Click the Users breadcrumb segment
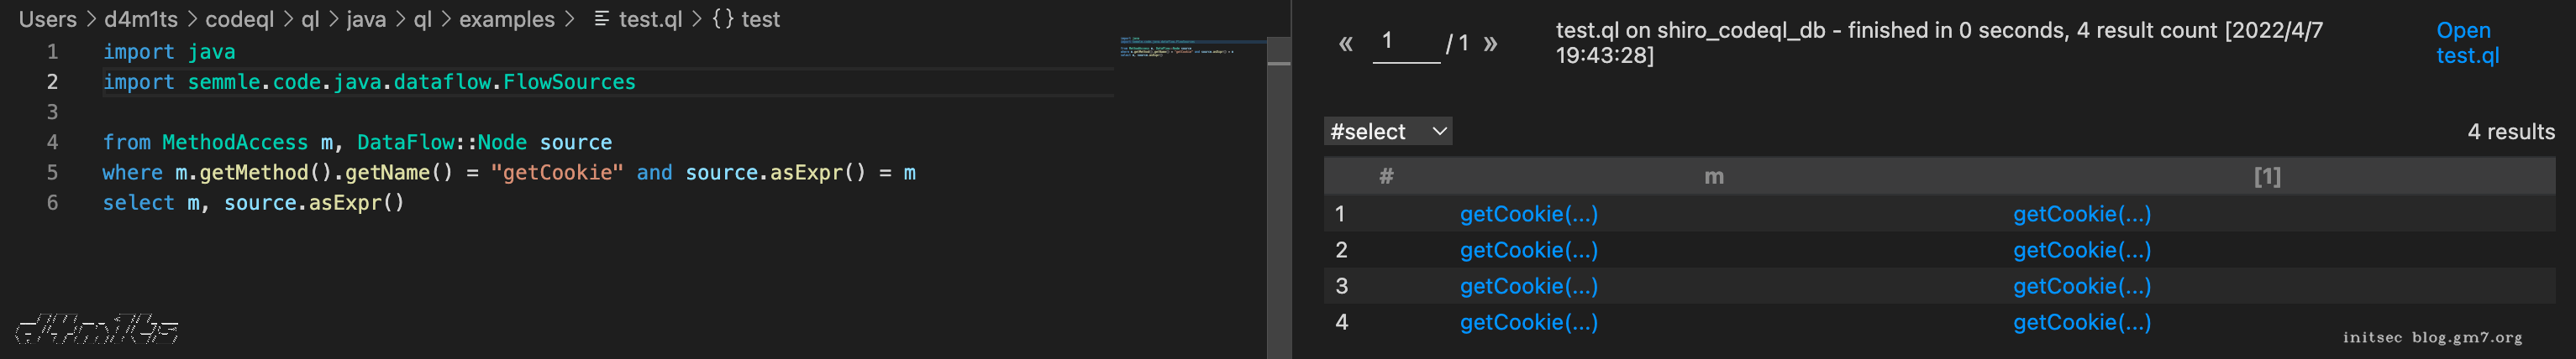The height and width of the screenshot is (359, 2576). point(47,19)
